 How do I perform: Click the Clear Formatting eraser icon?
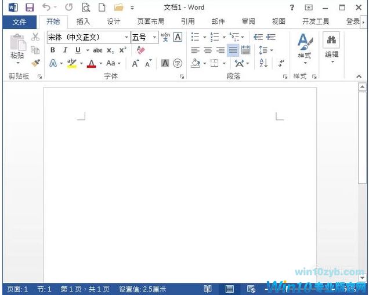[x=141, y=50]
